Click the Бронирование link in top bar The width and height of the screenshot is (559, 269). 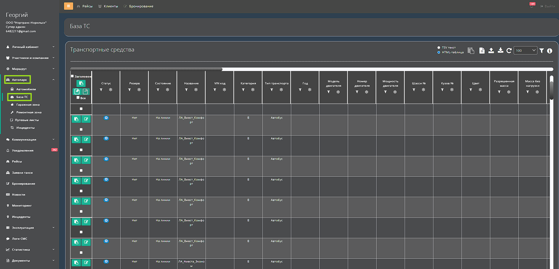141,6
